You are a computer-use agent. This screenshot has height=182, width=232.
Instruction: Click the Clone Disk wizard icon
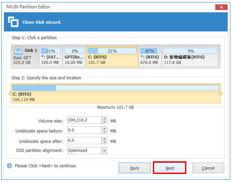[x=13, y=22]
